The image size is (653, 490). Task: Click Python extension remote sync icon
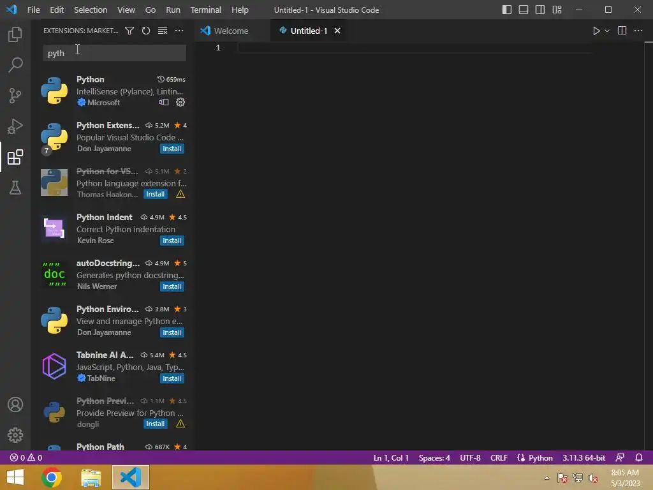[164, 102]
